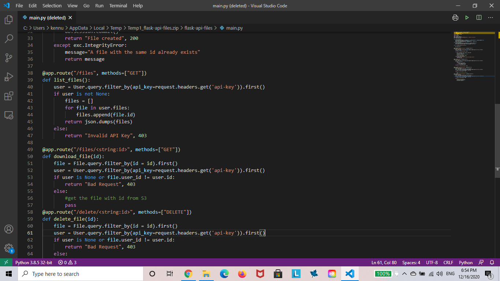Split the editor using the split icon

pos(479,17)
